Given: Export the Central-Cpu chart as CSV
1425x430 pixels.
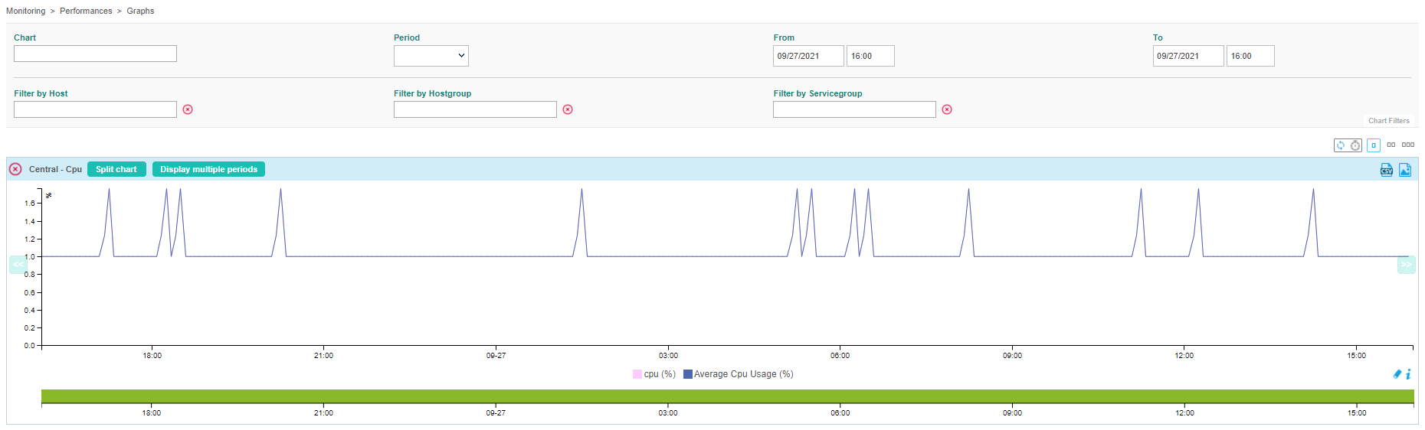Looking at the screenshot, I should coord(1387,170).
